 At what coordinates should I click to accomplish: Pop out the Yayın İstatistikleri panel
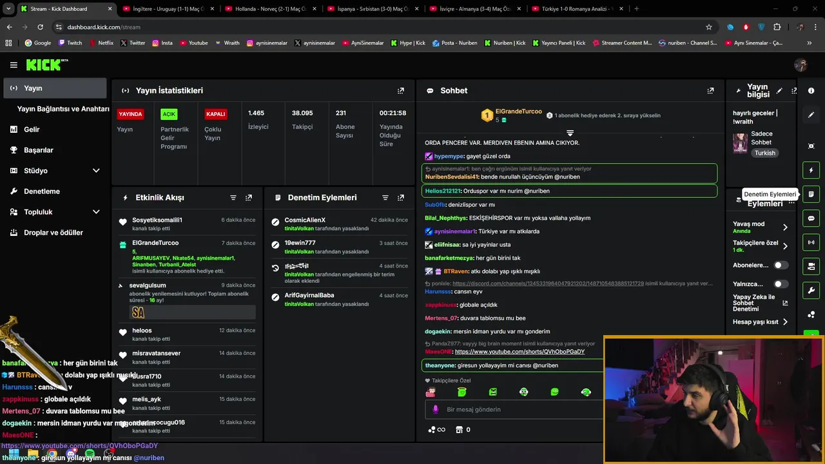401,91
